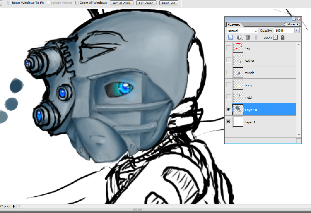Click the lock all padlock icon
Viewport: 311px width, 213px height.
(283, 37)
